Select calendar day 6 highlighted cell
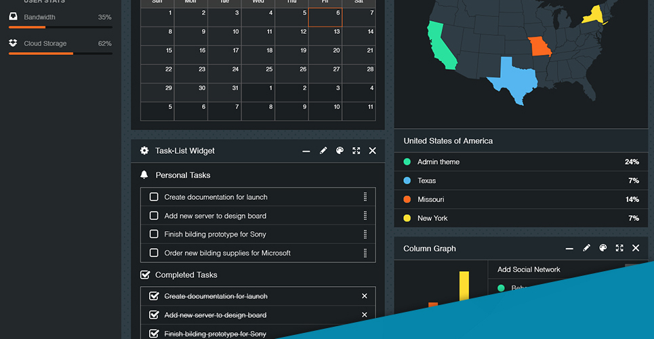654x339 pixels. pyautogui.click(x=325, y=17)
